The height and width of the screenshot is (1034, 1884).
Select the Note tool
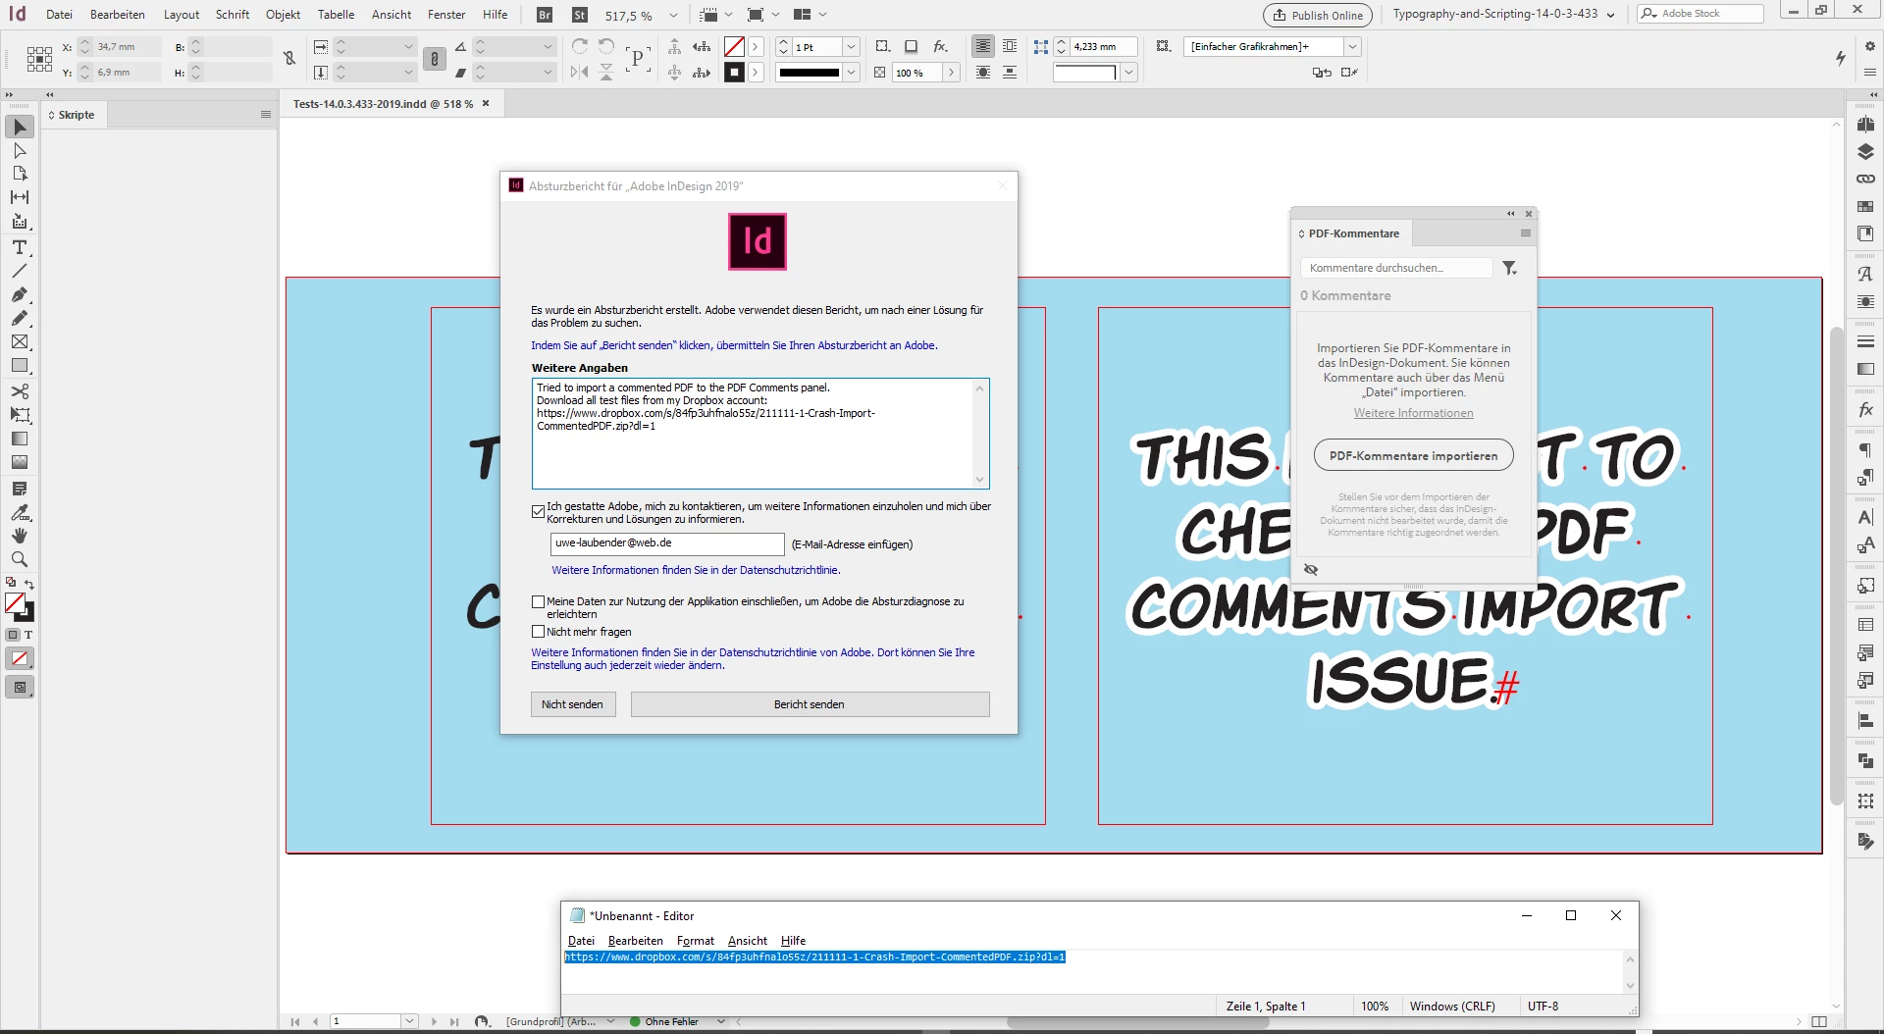[x=20, y=489]
